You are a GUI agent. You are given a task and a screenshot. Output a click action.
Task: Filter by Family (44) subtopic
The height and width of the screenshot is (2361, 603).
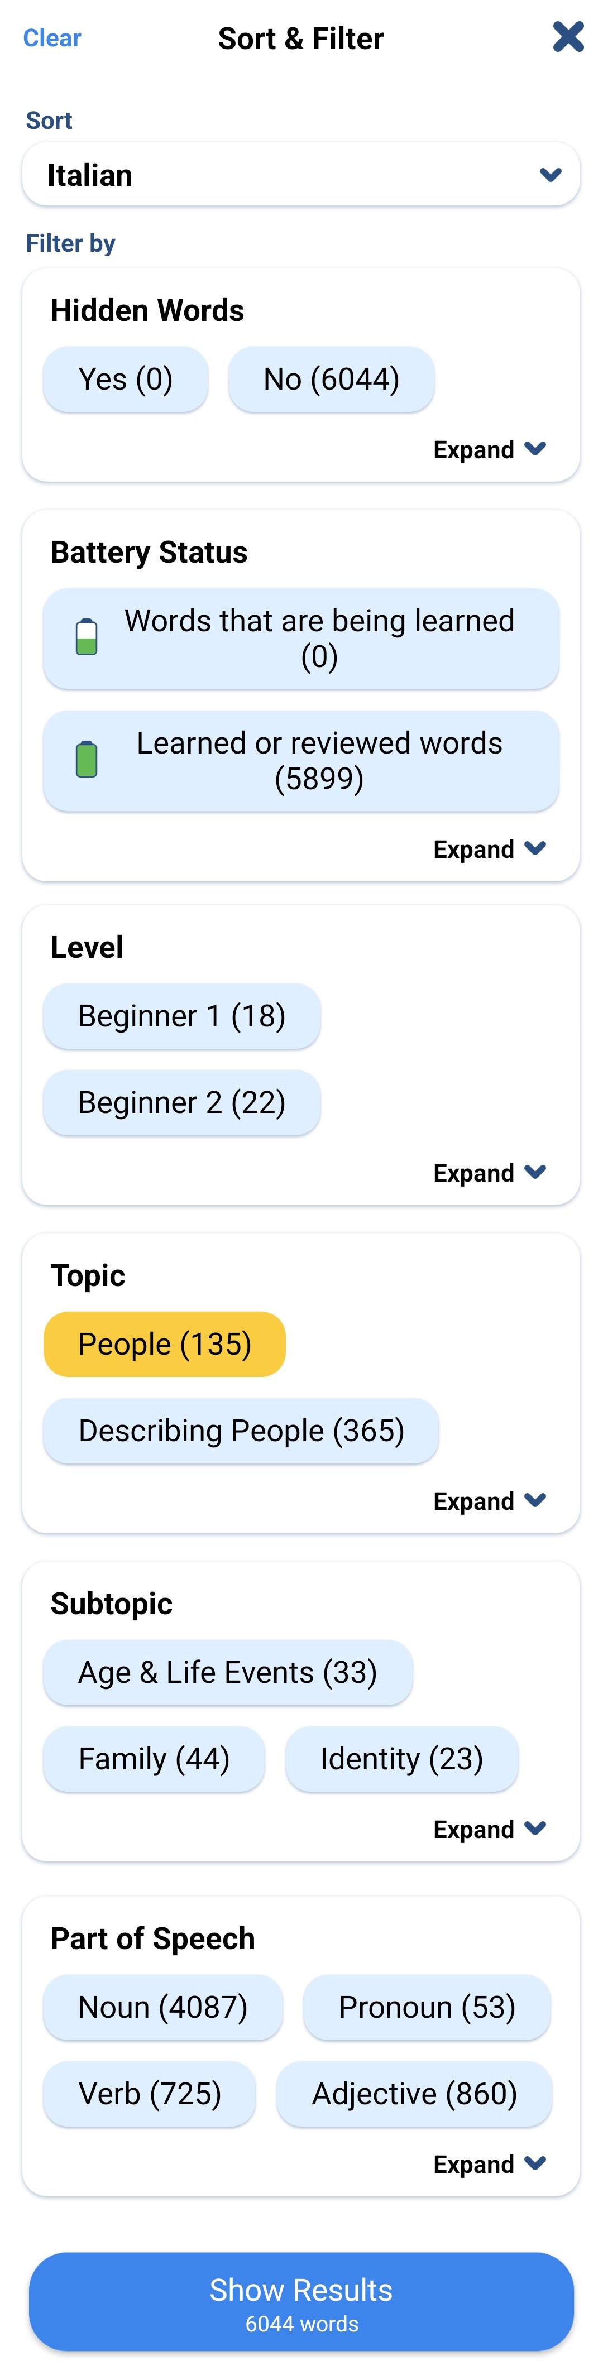pos(154,1758)
